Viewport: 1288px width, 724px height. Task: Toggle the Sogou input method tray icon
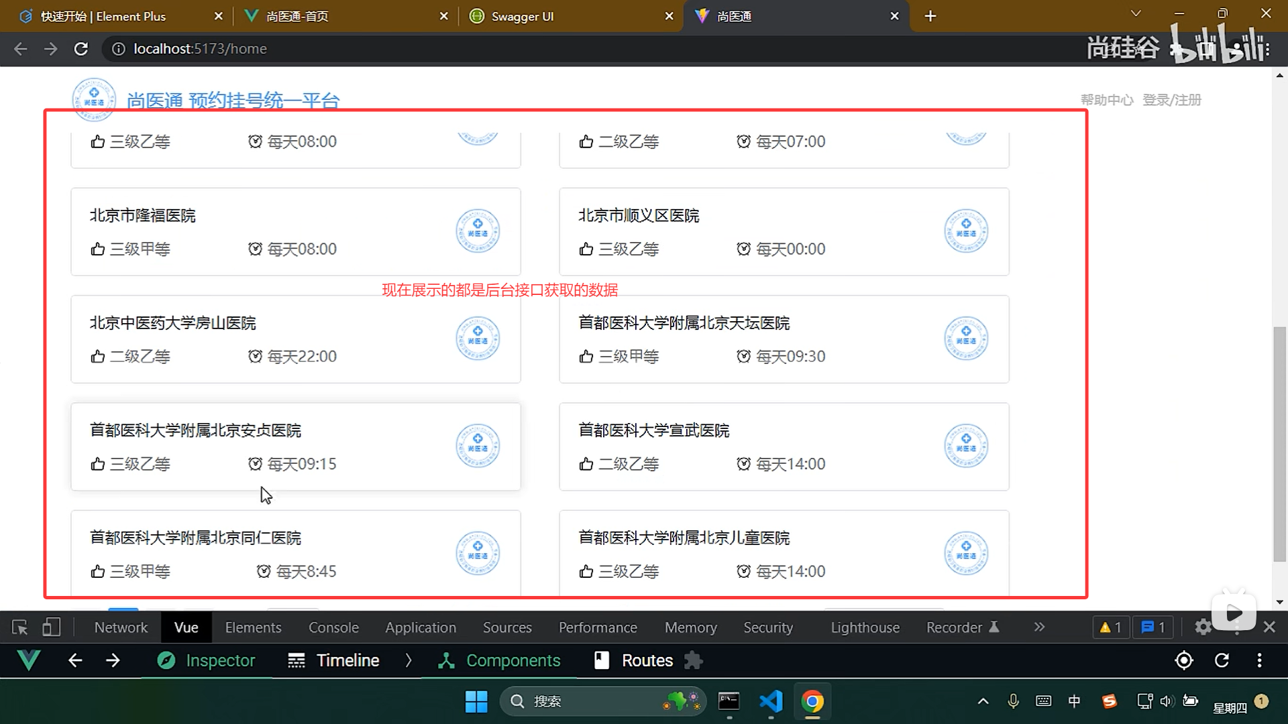click(1110, 701)
